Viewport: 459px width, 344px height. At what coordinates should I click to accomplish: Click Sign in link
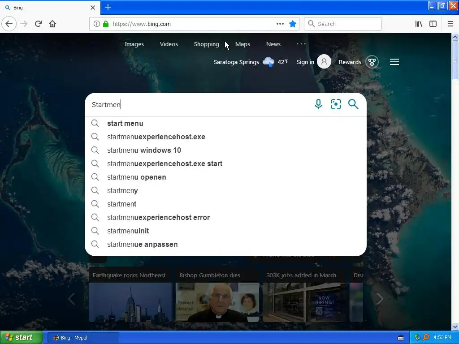305,62
